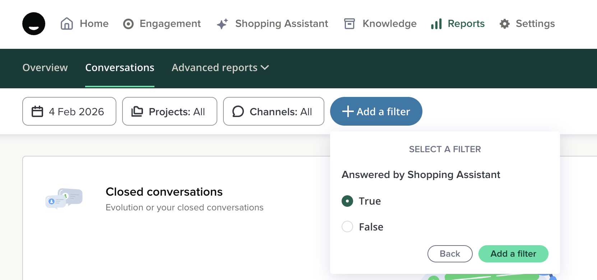Confirm with the green Add a filter button

click(513, 254)
